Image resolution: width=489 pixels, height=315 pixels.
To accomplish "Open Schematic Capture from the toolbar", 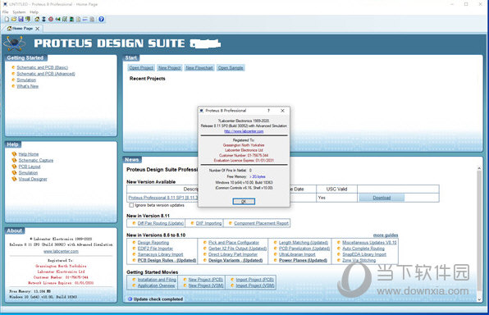I will pyautogui.click(x=44, y=20).
